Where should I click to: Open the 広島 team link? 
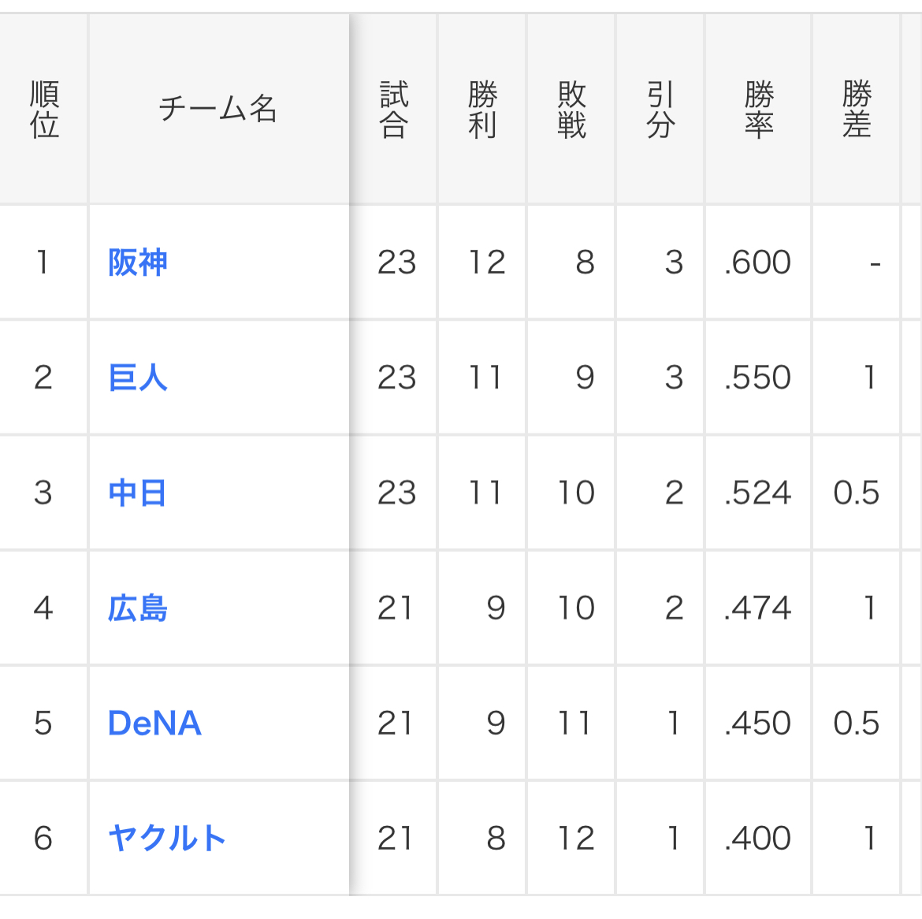[x=138, y=608]
